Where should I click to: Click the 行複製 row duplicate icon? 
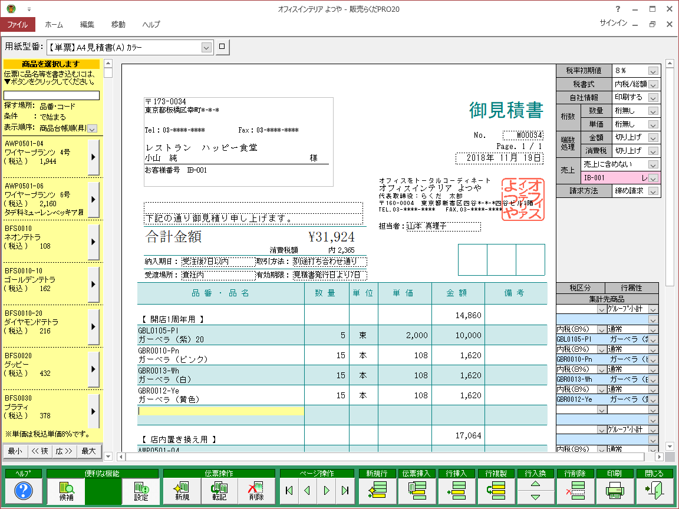pos(496,490)
